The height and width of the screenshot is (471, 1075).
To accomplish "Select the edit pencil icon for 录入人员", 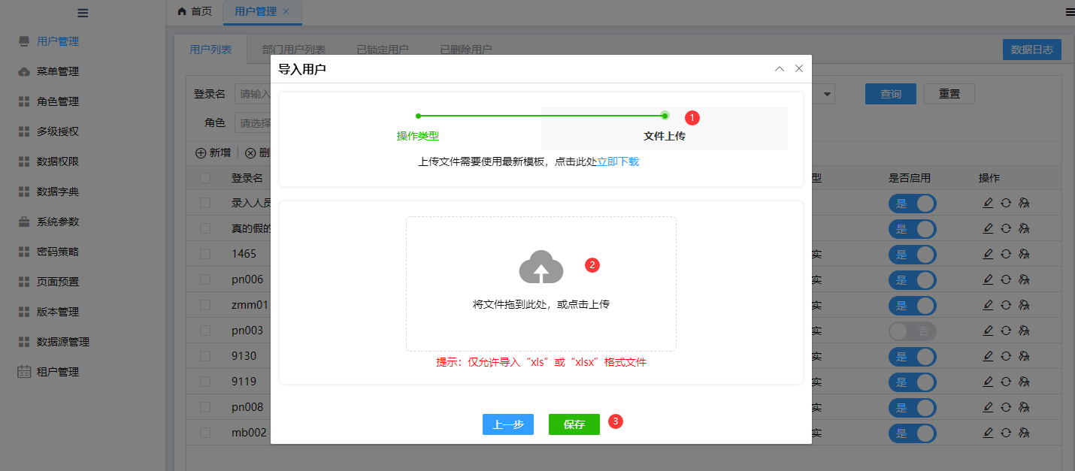I will coord(988,203).
